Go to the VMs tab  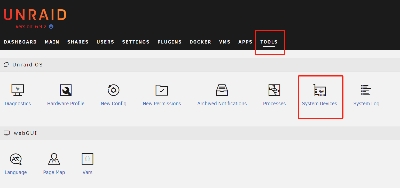pyautogui.click(x=225, y=42)
